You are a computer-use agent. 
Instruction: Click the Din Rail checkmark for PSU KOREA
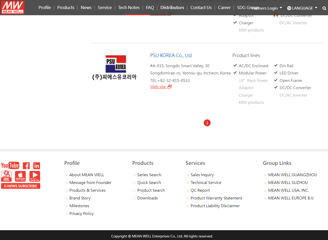[x=276, y=66]
